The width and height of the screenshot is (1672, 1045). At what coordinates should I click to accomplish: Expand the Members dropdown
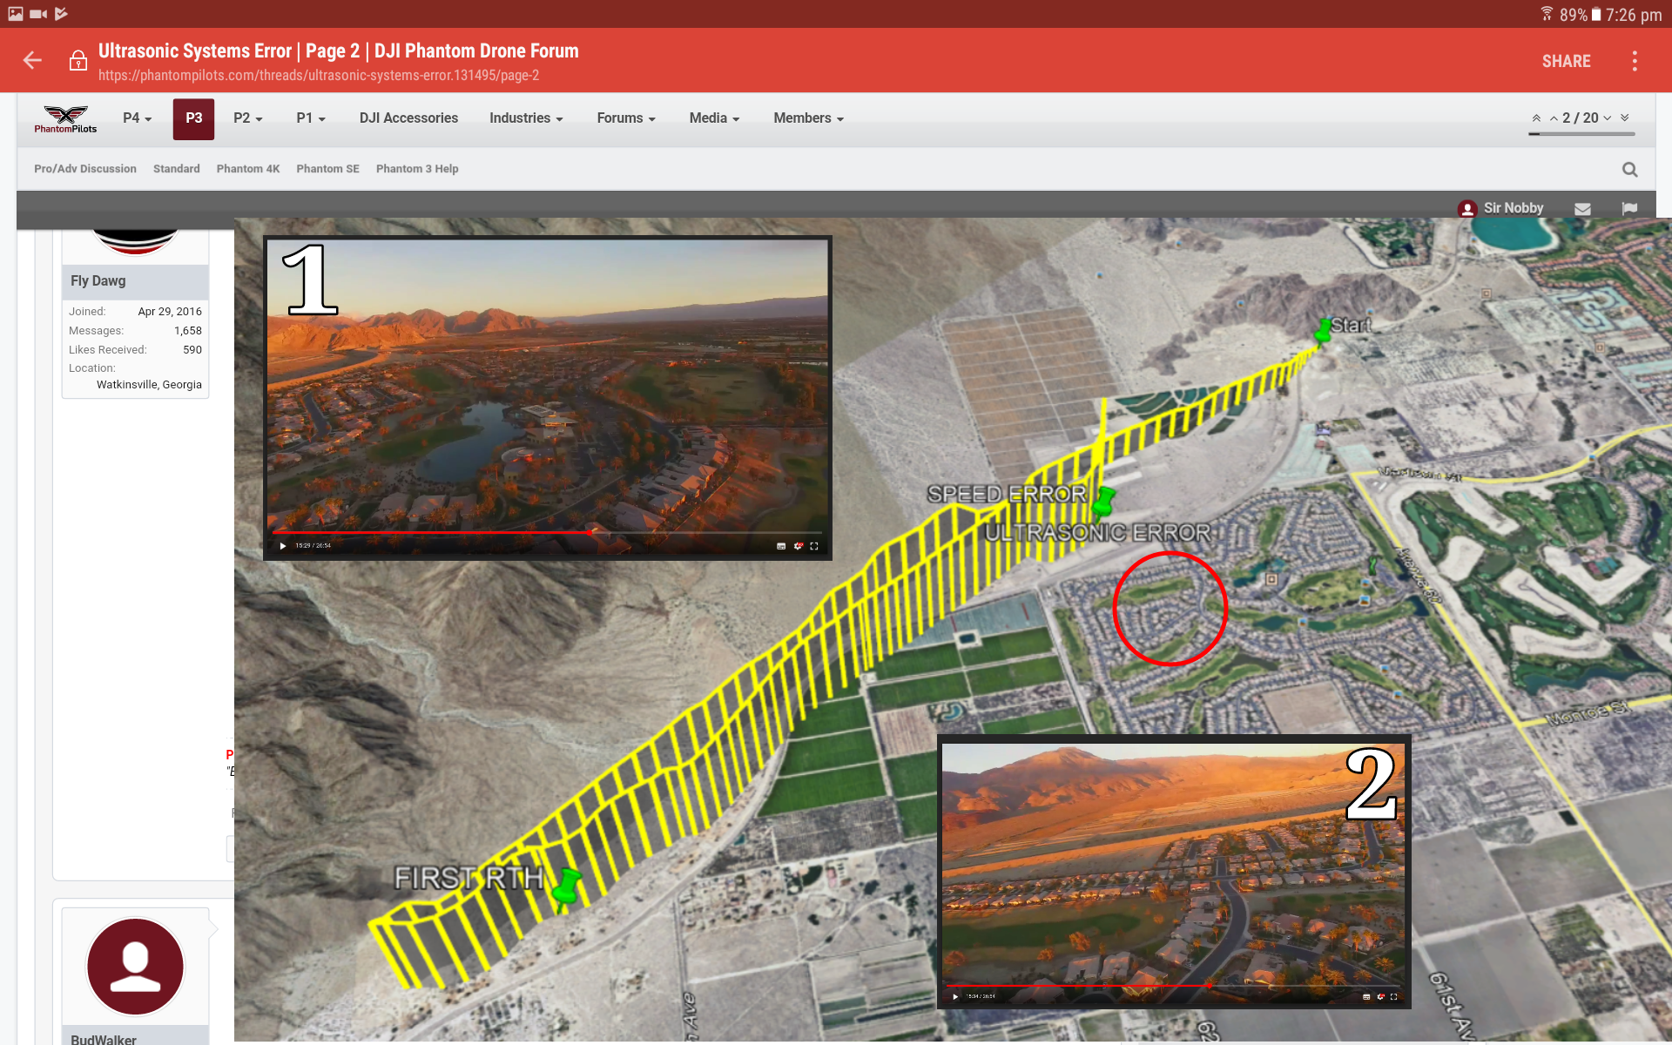808,118
